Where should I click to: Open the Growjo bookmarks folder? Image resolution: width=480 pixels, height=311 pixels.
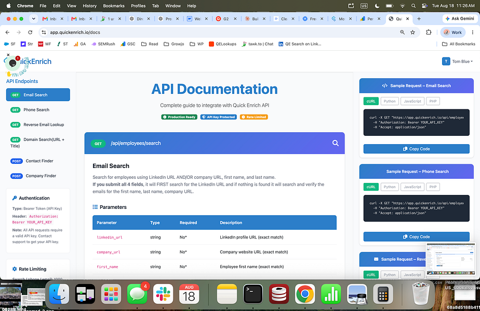click(174, 44)
